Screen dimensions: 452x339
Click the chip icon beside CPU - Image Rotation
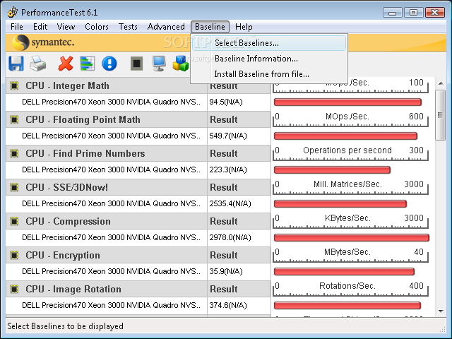tap(14, 289)
